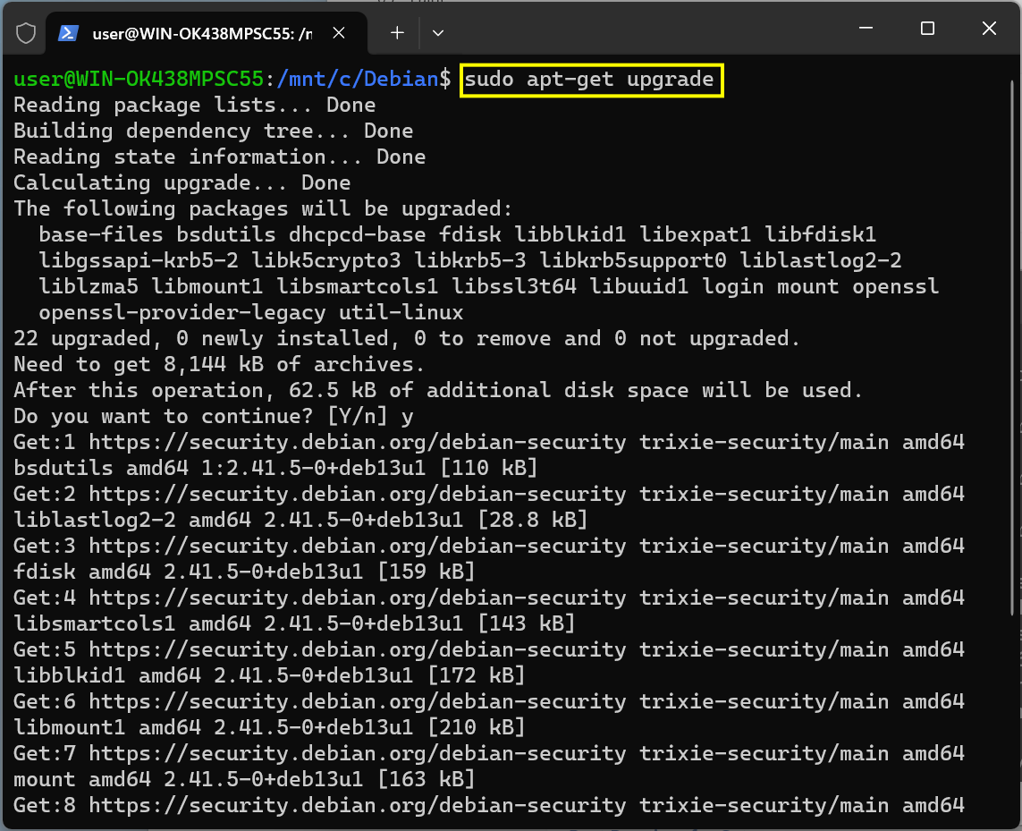This screenshot has width=1022, height=831.
Task: Click the Get:2 security.debian.org URL
Action: (x=357, y=495)
